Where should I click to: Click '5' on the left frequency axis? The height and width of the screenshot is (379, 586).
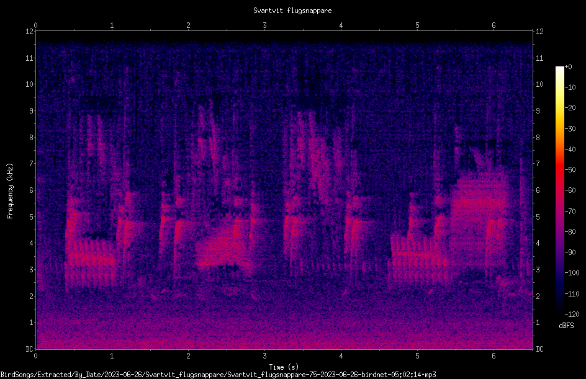[32, 216]
